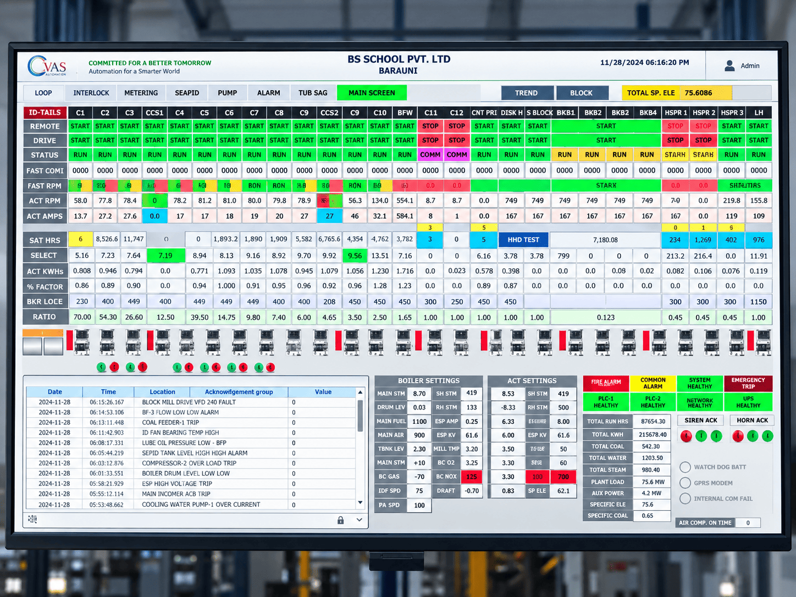The image size is (796, 597).
Task: Click the first green lamp under SIREN ACK
Action: (x=701, y=436)
